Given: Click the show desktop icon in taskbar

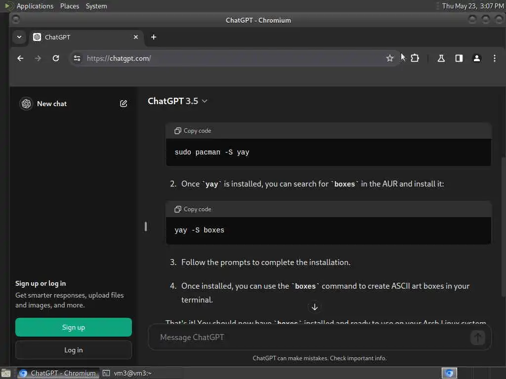Looking at the screenshot, I should coord(6,373).
